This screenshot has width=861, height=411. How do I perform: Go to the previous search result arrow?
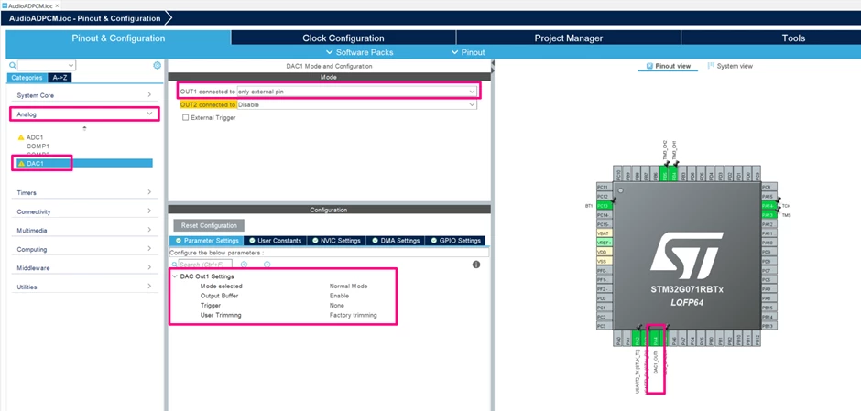click(244, 265)
